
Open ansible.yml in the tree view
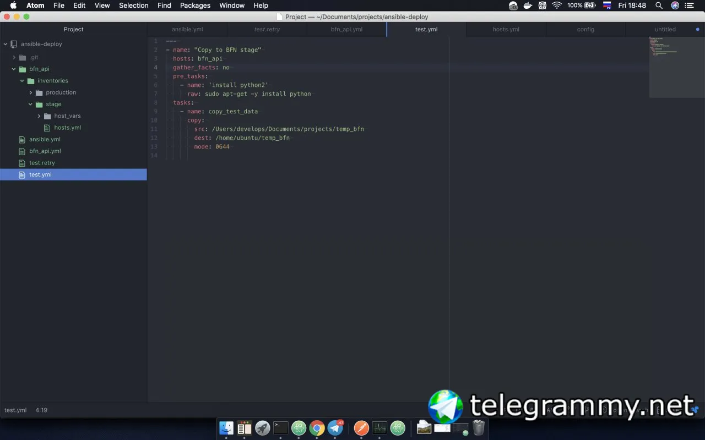[x=45, y=139]
